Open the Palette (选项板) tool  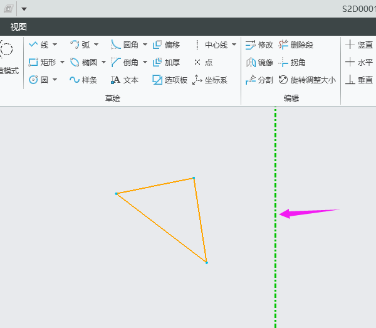tap(170, 80)
